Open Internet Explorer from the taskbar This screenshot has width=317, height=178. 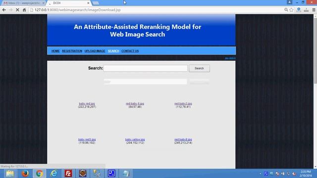click(x=54, y=174)
